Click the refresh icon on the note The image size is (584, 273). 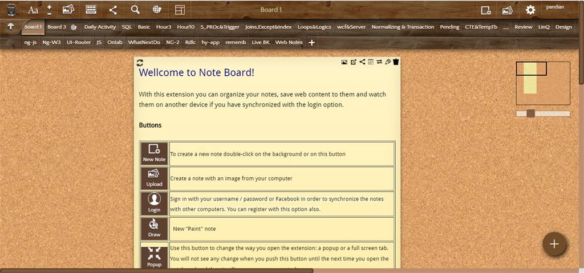point(140,63)
